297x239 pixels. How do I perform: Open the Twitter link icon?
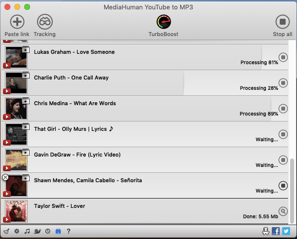coord(286,231)
